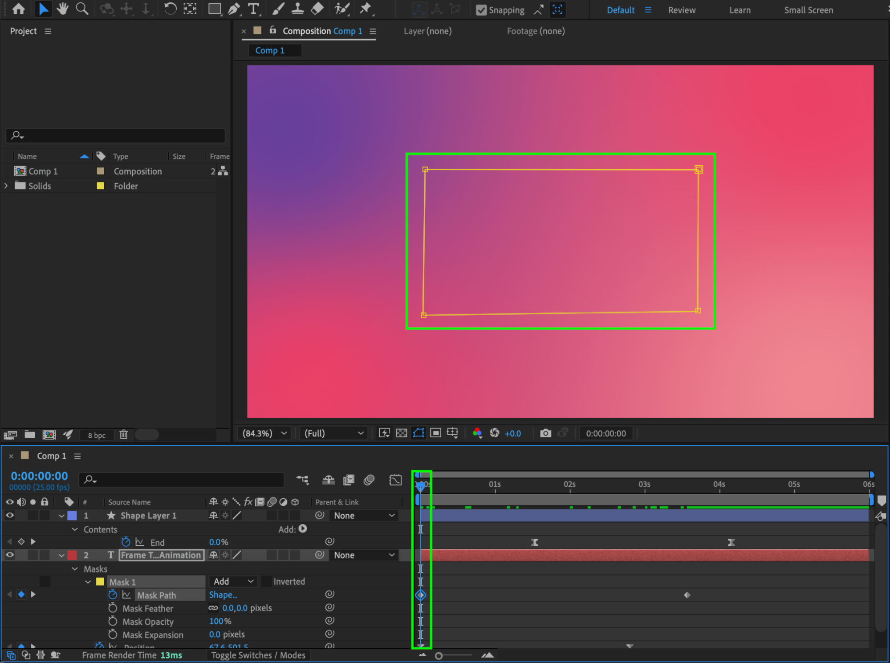The width and height of the screenshot is (890, 663).
Task: Select the Hand tool
Action: pyautogui.click(x=62, y=9)
